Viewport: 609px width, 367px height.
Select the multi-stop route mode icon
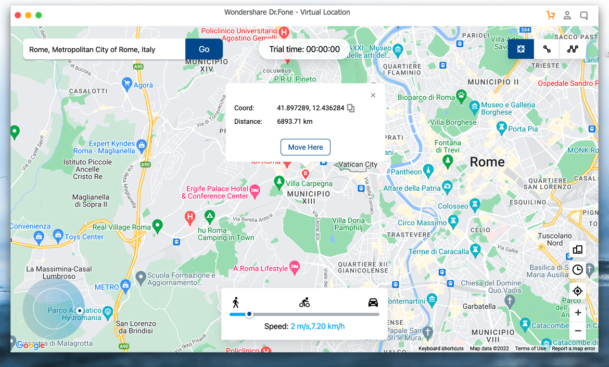coord(573,49)
